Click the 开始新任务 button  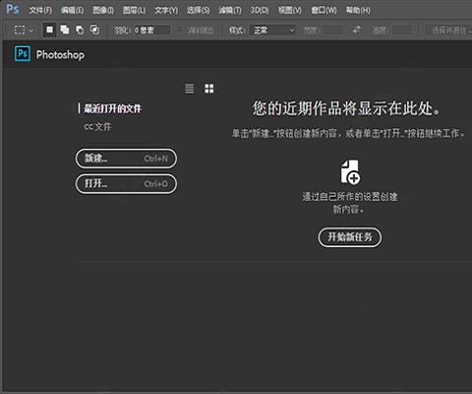point(350,237)
